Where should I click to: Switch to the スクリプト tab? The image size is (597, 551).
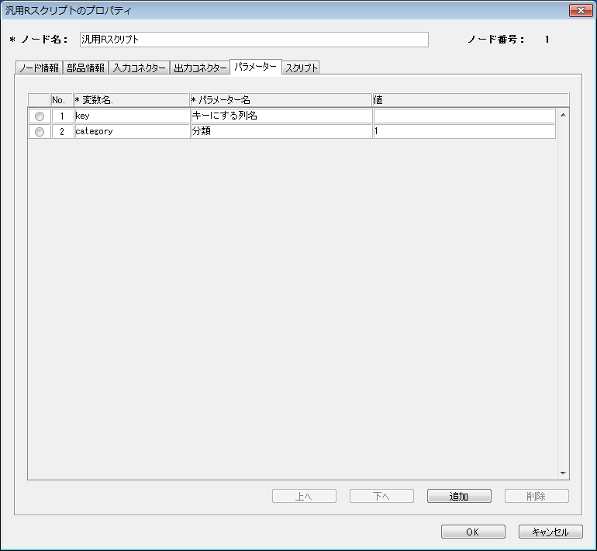click(301, 68)
